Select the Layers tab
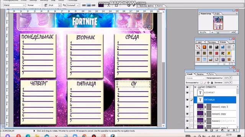The image size is (245, 137). click(x=189, y=74)
